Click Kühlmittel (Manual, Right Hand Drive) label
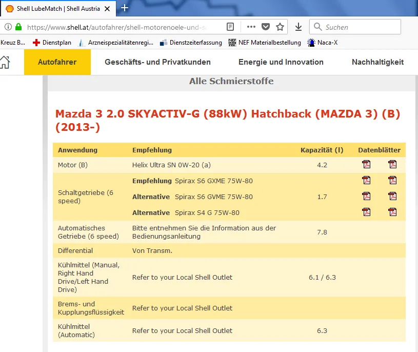Screen dimensions: 418x352 tap(89, 277)
